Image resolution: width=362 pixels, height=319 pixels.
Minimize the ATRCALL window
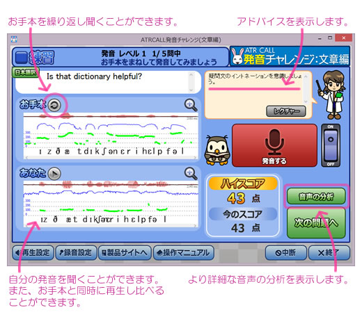click(x=320, y=38)
